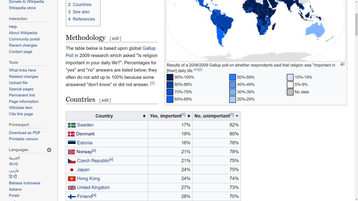This screenshot has height=201, width=358.
Task: Edit the Countries section
Action: click(x=105, y=100)
